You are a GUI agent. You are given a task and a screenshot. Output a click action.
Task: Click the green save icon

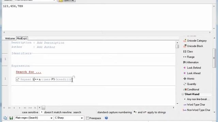click(11, 118)
